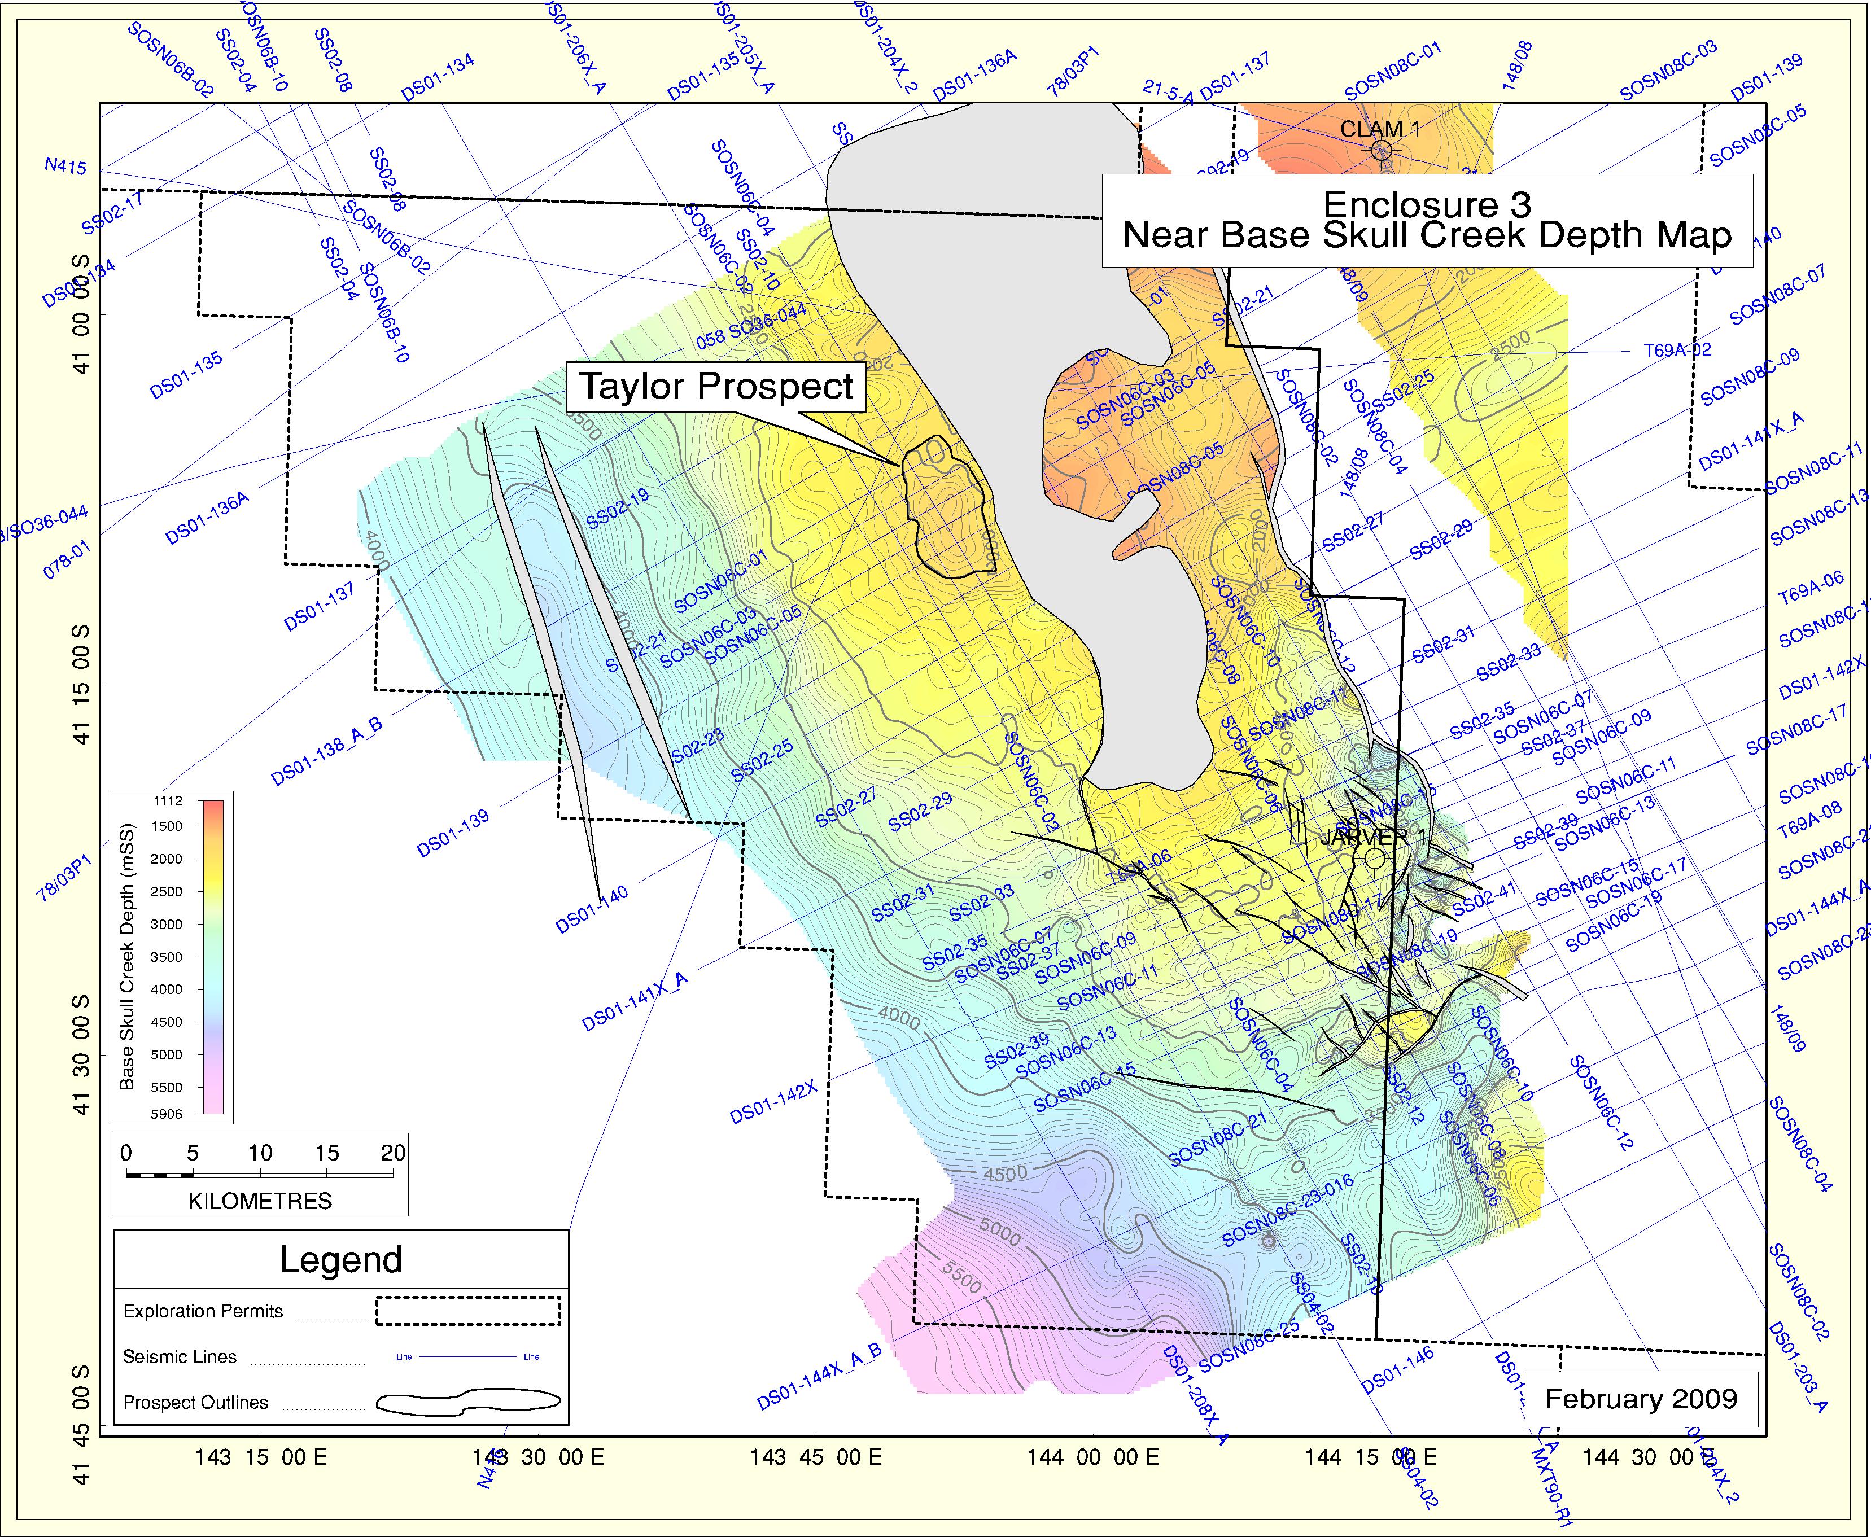Screen dimensions: 1871x1537
Task: Click the 4500 contour label
Action: (1005, 1174)
